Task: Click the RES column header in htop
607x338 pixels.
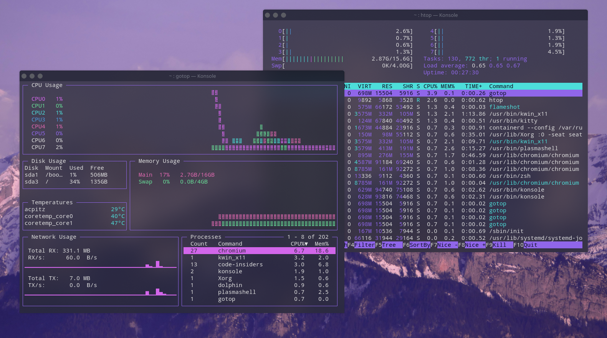Action: click(387, 86)
